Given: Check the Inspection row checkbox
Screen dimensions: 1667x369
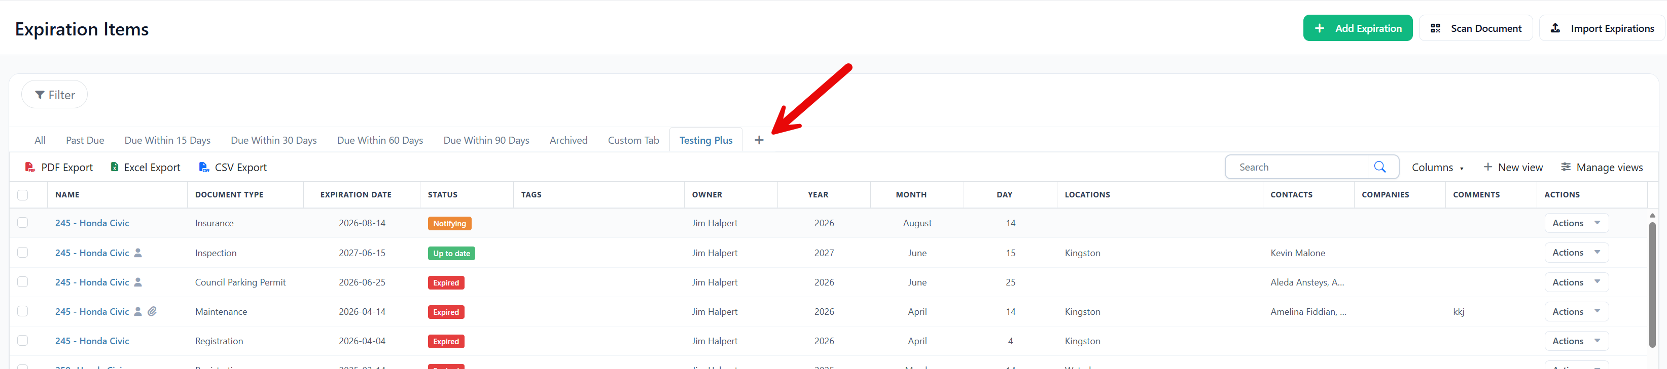Looking at the screenshot, I should (x=23, y=253).
